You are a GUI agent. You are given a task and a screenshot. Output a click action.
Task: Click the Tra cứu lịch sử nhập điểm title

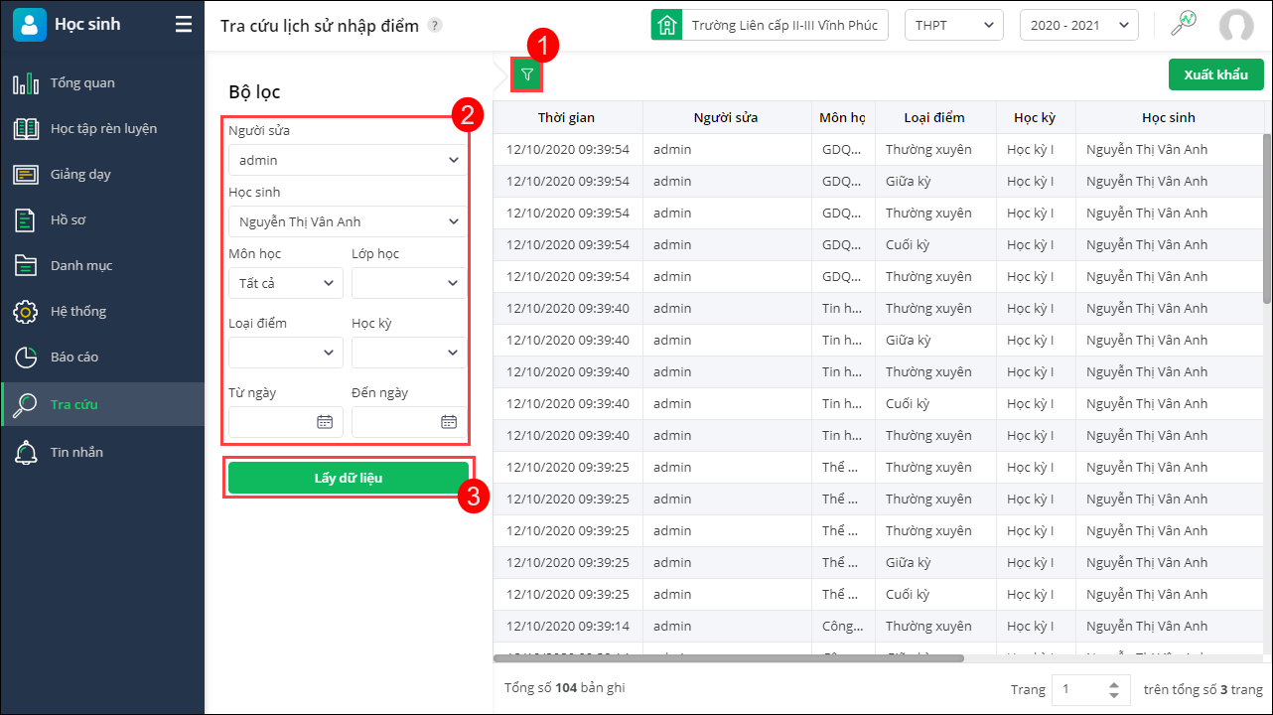click(320, 25)
